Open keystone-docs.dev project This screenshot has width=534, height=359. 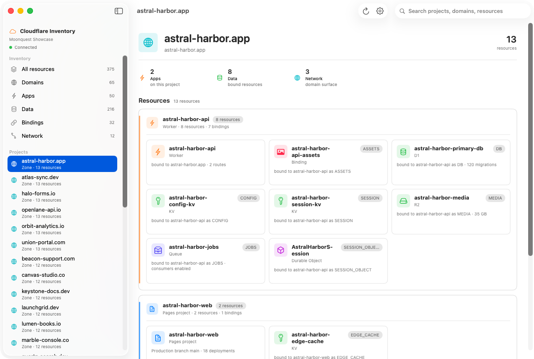pyautogui.click(x=63, y=294)
